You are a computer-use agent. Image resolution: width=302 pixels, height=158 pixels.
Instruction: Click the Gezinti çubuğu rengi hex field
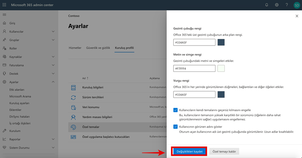[x=194, y=42]
